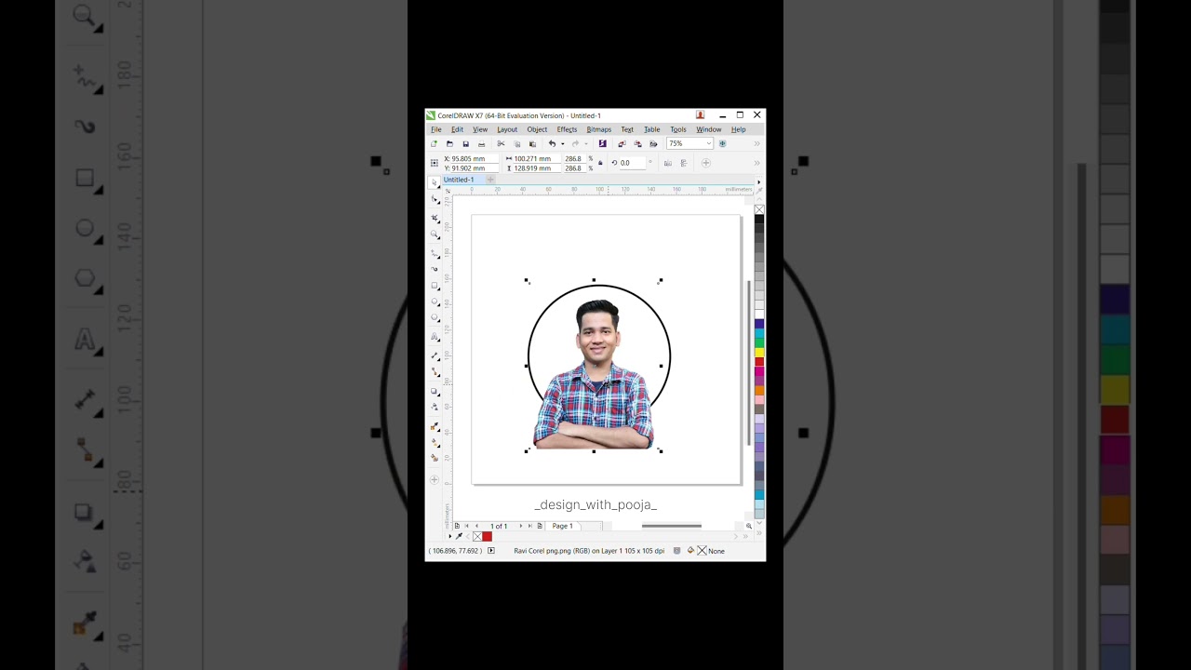Screen dimensions: 1191x670
Task: Open the Layout menu
Action: coord(507,129)
